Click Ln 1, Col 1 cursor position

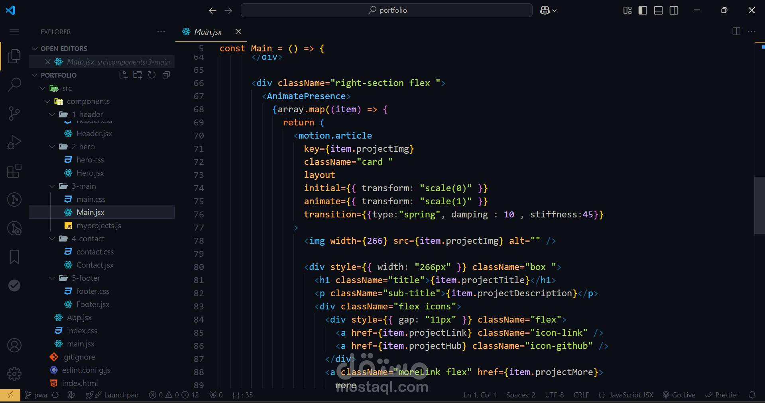point(480,395)
